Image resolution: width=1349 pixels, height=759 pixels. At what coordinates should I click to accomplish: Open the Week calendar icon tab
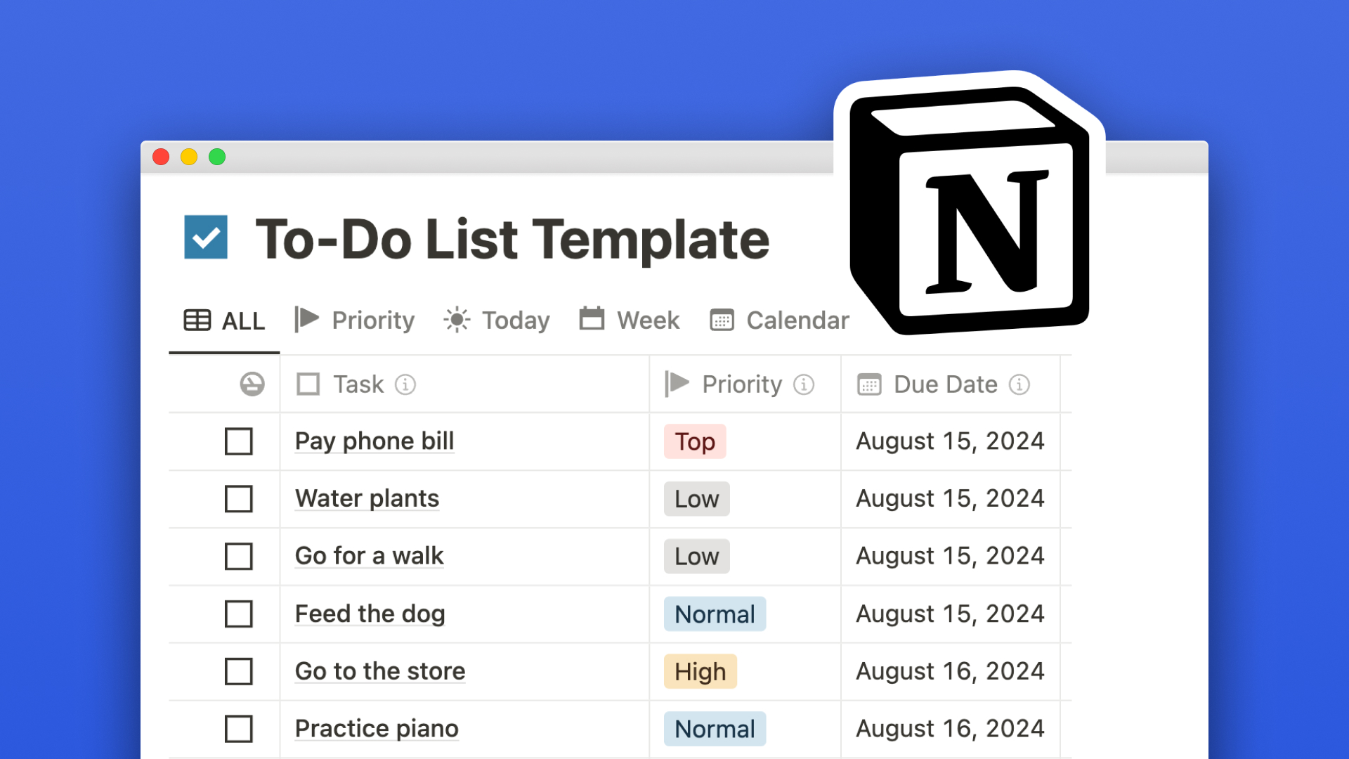click(x=630, y=320)
